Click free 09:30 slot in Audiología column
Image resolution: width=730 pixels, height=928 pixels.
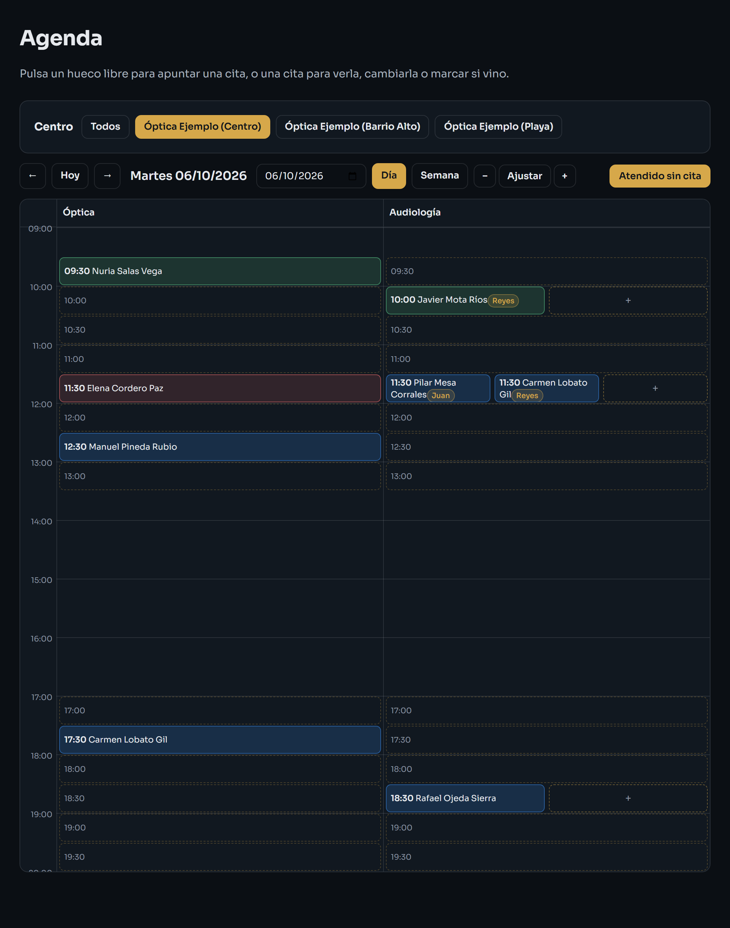[x=547, y=271]
